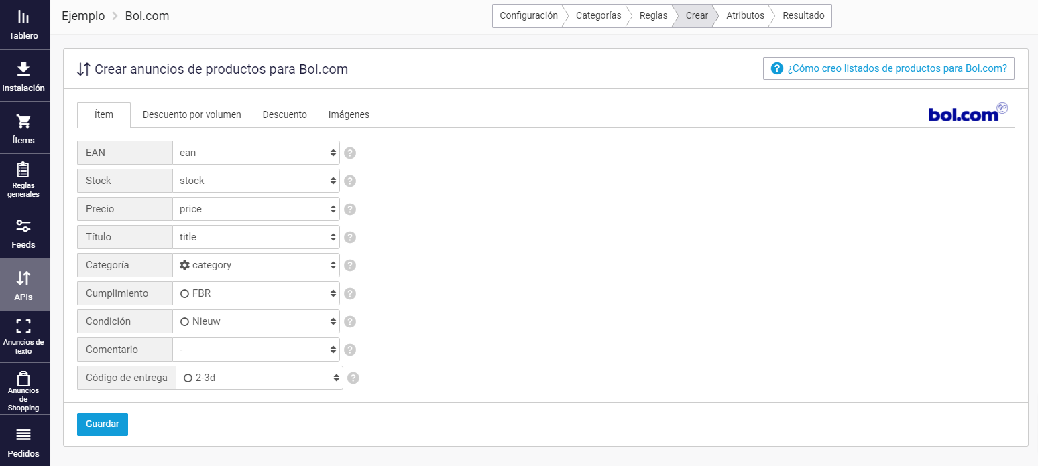Click the Cumplimiento field label
The height and width of the screenshot is (466, 1038).
[x=125, y=293]
